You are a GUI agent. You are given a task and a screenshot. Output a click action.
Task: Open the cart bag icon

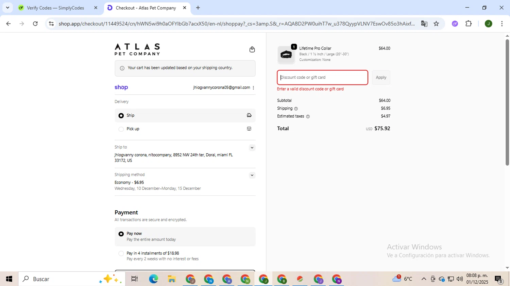pyautogui.click(x=252, y=50)
